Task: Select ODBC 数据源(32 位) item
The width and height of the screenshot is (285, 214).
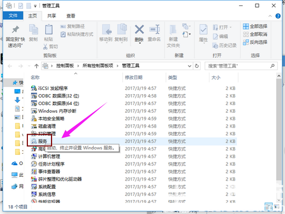Action: tap(55, 96)
